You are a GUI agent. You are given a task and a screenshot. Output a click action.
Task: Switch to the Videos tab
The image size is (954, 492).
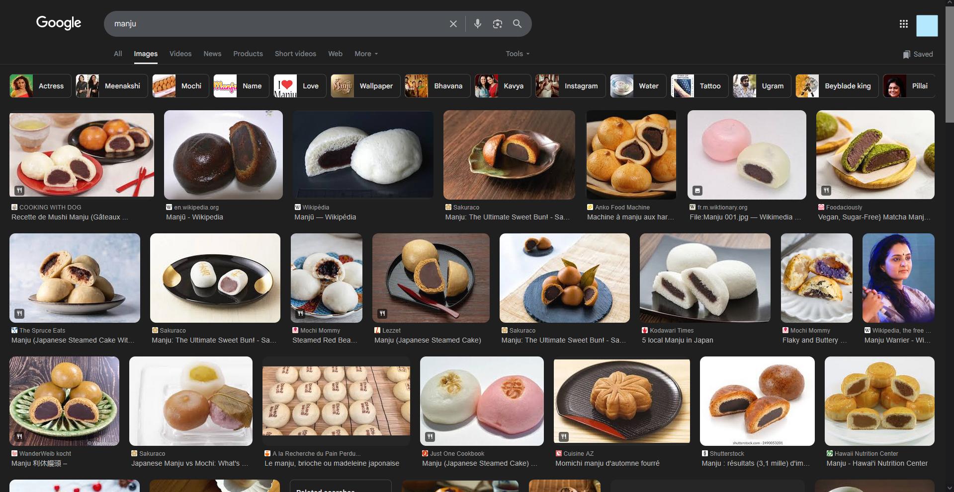click(x=180, y=54)
